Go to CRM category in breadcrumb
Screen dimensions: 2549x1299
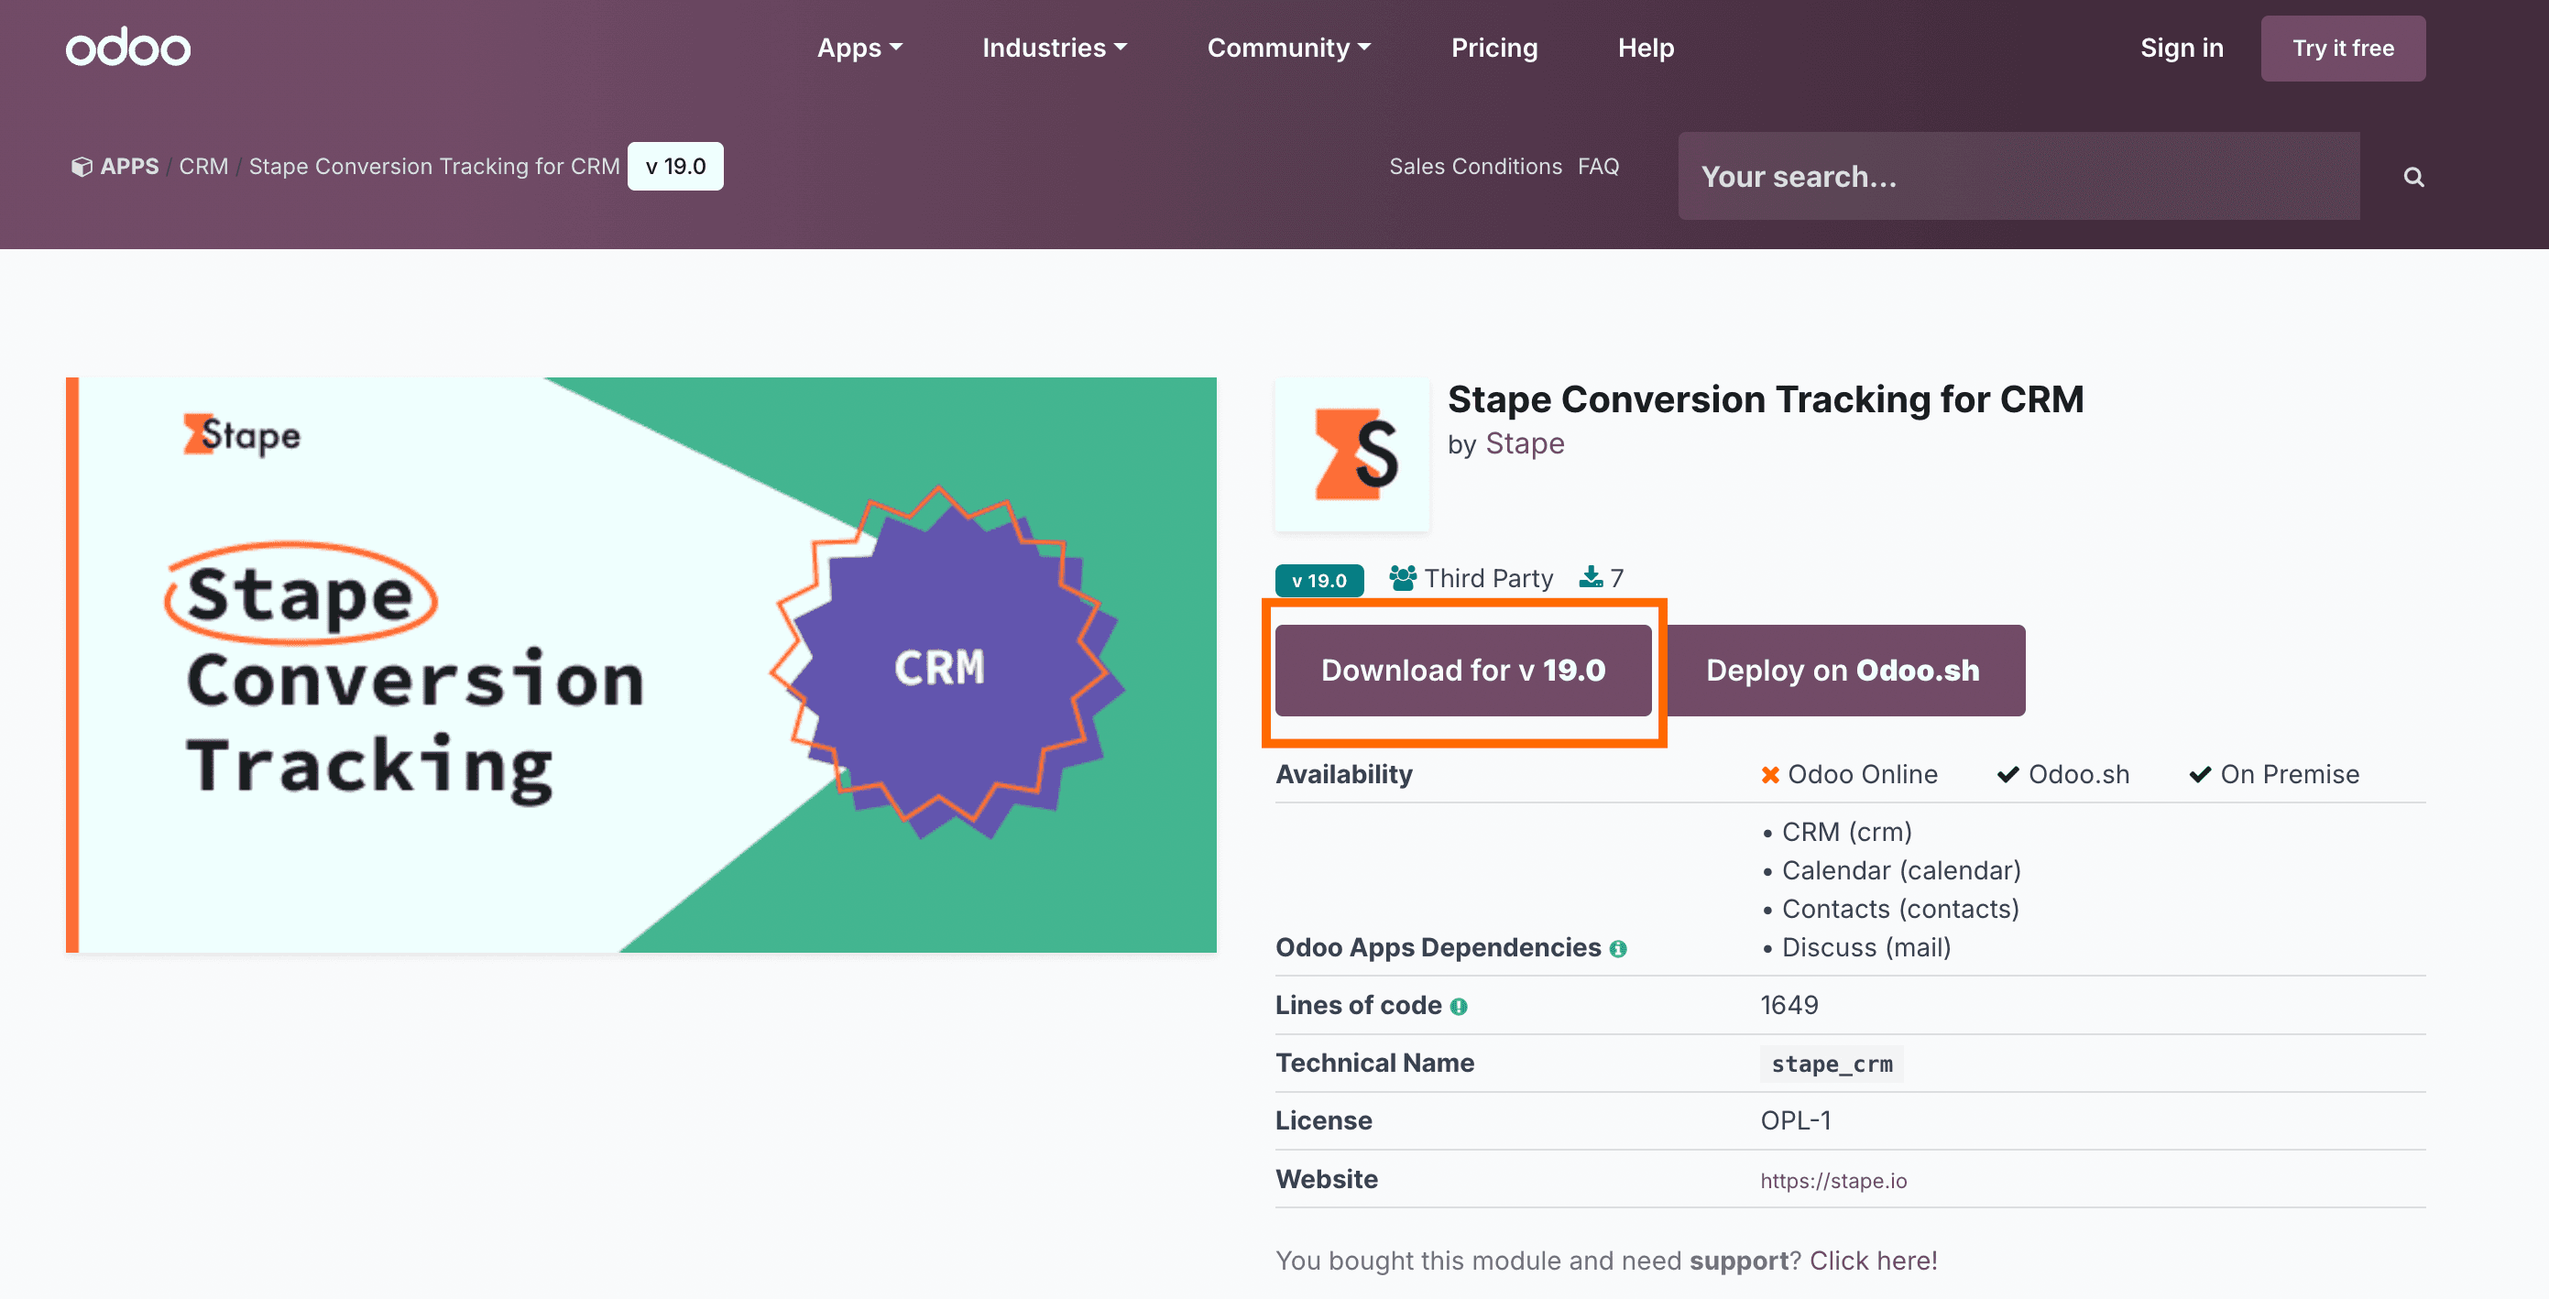click(x=203, y=166)
